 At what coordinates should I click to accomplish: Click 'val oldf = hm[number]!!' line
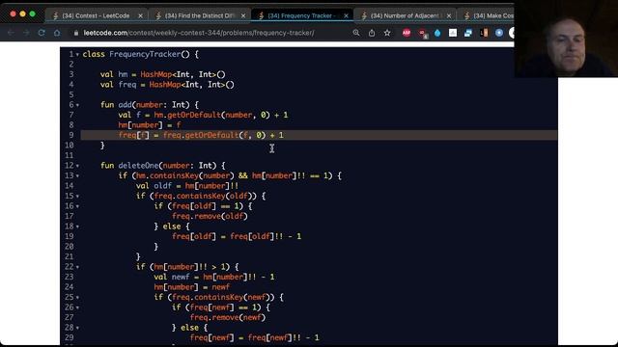coord(187,186)
